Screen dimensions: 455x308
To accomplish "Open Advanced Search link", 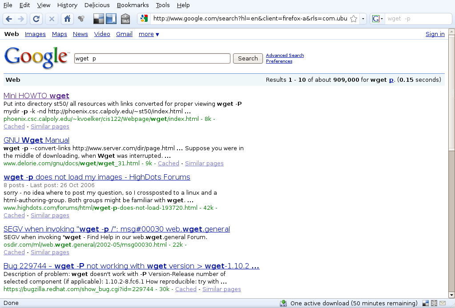I will pyautogui.click(x=285, y=56).
